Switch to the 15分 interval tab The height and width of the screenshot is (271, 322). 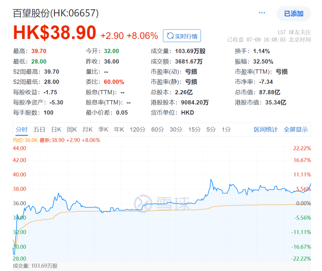(x=194, y=129)
